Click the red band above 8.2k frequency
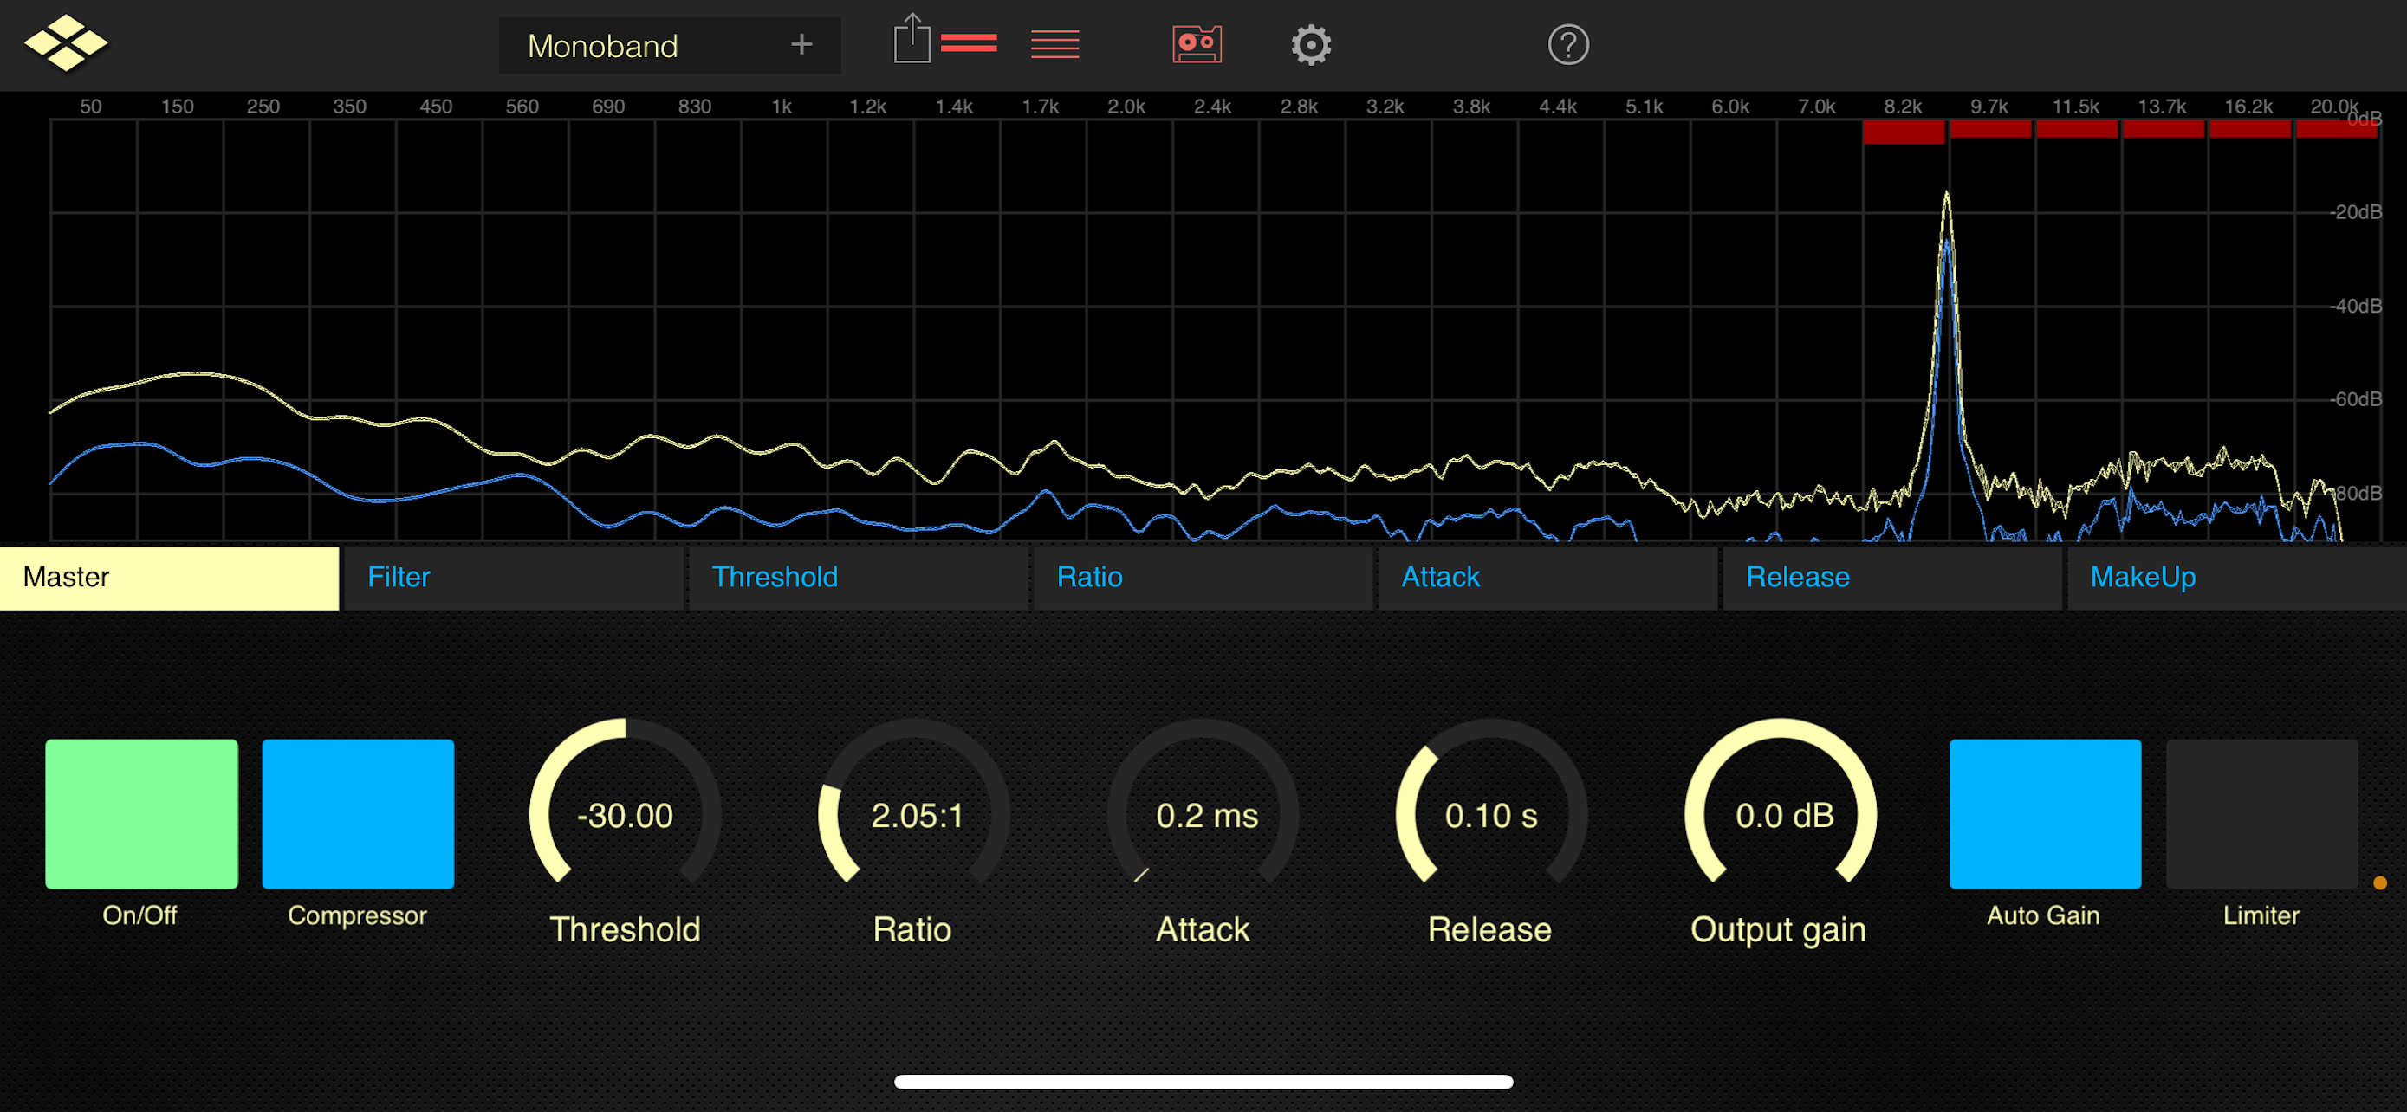Screen dimensions: 2407x1112 [x=1903, y=131]
